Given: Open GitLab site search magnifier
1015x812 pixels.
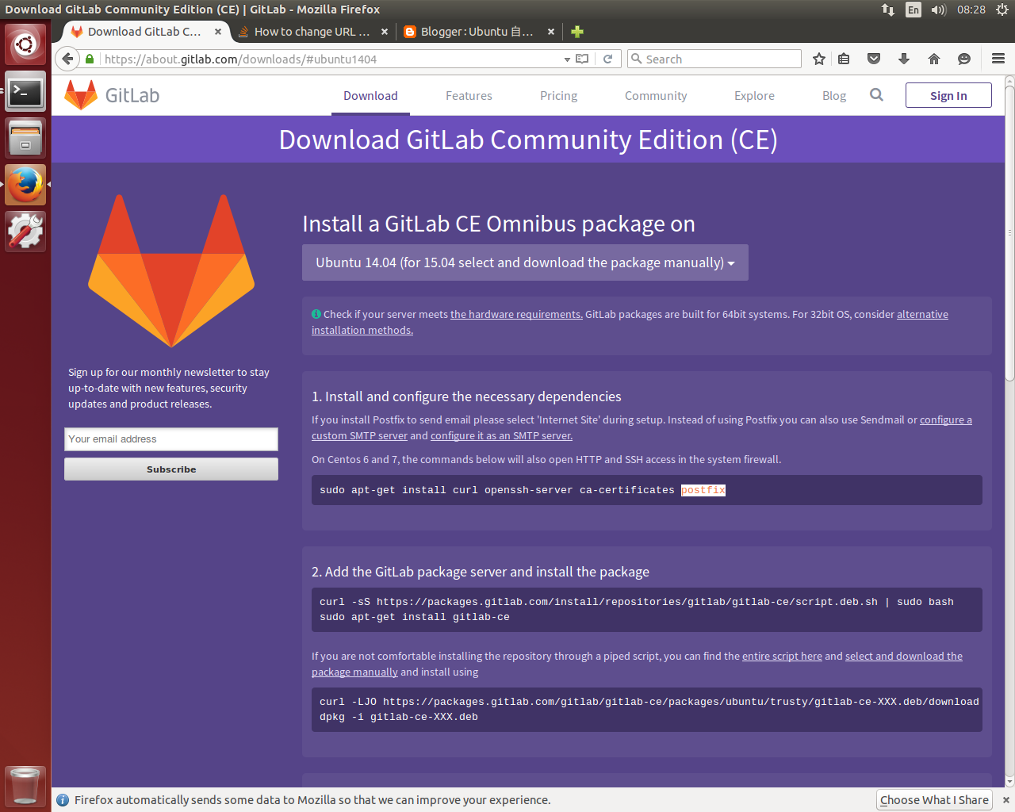Looking at the screenshot, I should tap(876, 94).
